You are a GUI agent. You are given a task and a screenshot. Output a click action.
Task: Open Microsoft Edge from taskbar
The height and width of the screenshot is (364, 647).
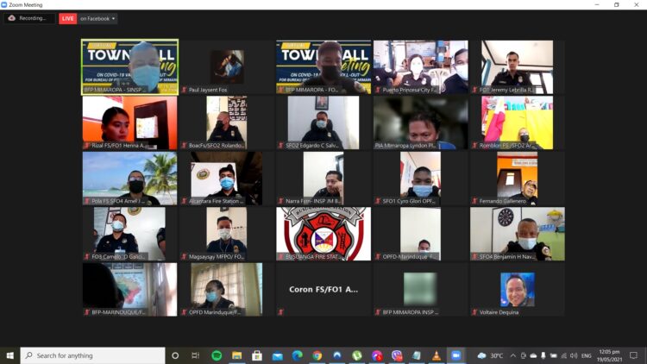coord(297,355)
